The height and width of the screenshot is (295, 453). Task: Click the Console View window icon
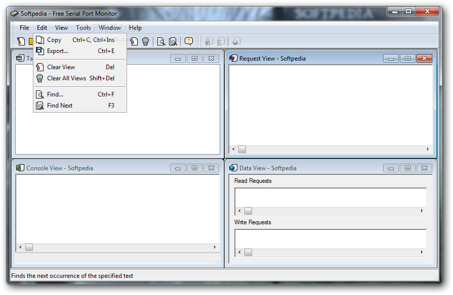(20, 168)
